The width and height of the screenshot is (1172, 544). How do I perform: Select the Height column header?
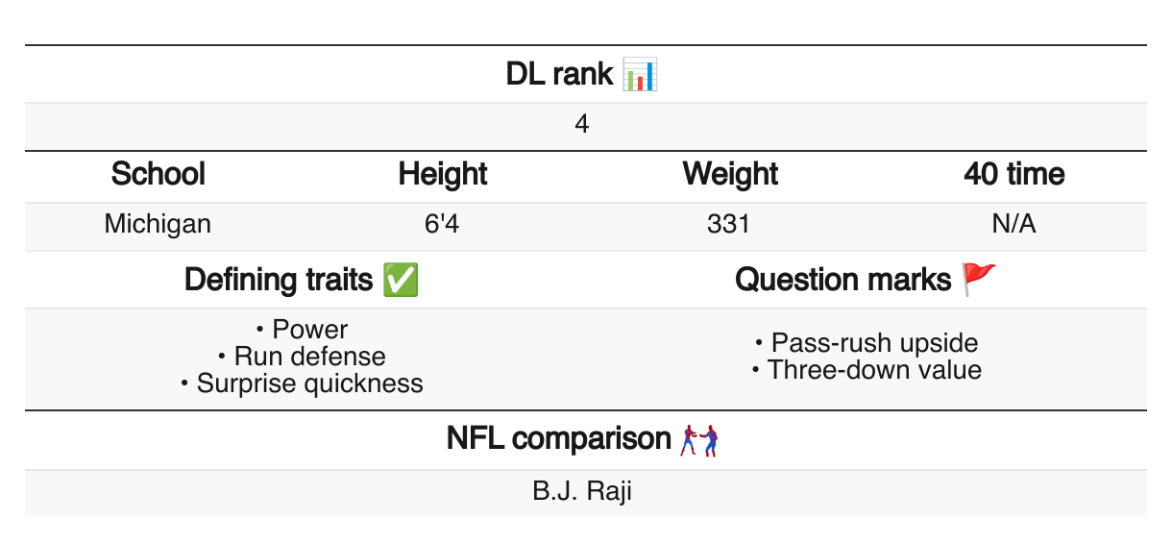pyautogui.click(x=443, y=175)
